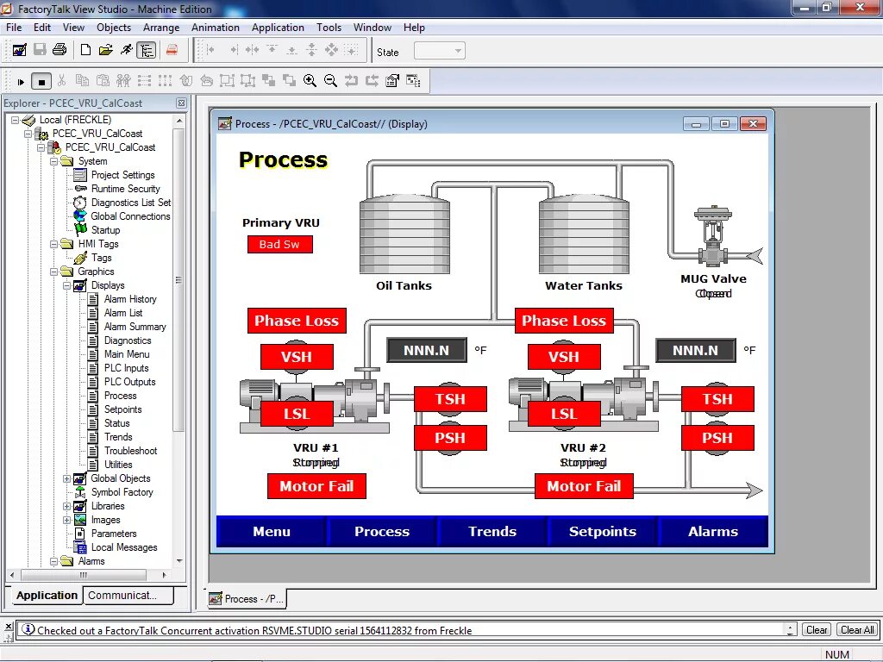This screenshot has width=883, height=662.
Task: Open the Arrange menu
Action: tap(161, 28)
